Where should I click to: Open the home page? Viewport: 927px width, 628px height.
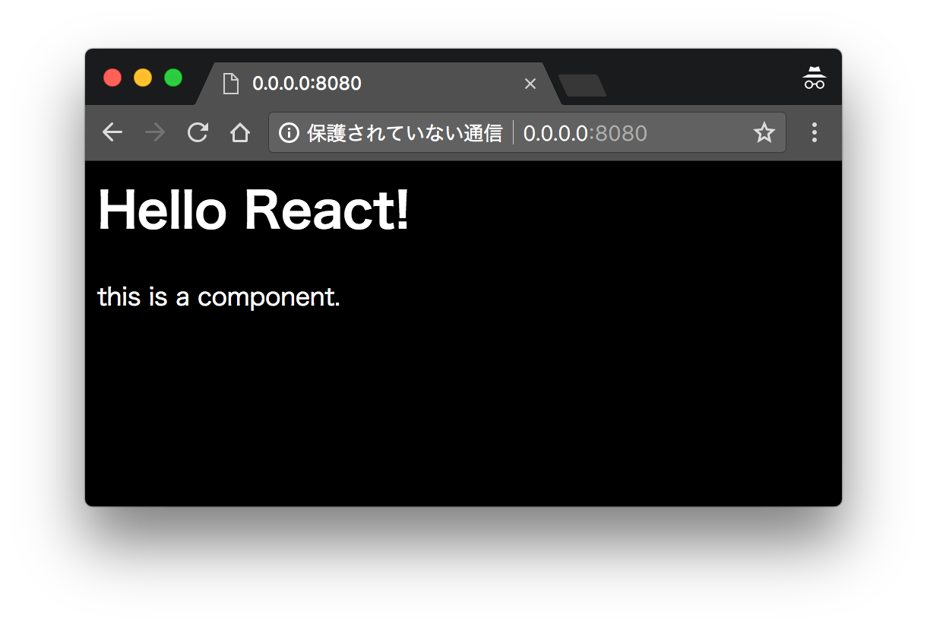[x=239, y=132]
